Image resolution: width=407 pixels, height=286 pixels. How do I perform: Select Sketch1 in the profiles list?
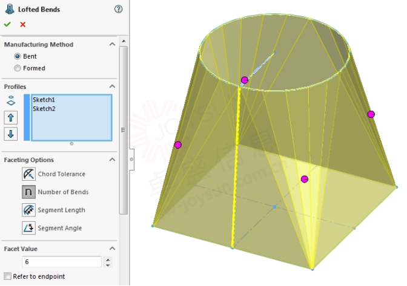coord(44,100)
